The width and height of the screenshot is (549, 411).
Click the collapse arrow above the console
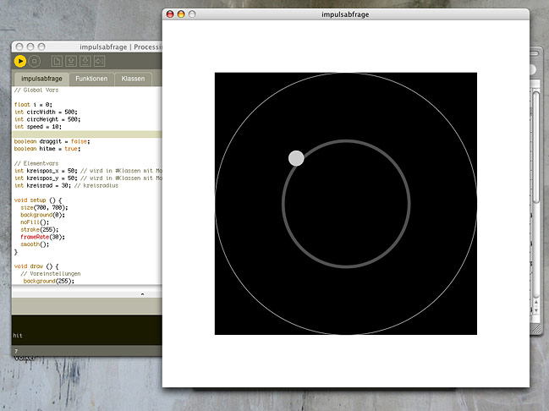tap(141, 294)
